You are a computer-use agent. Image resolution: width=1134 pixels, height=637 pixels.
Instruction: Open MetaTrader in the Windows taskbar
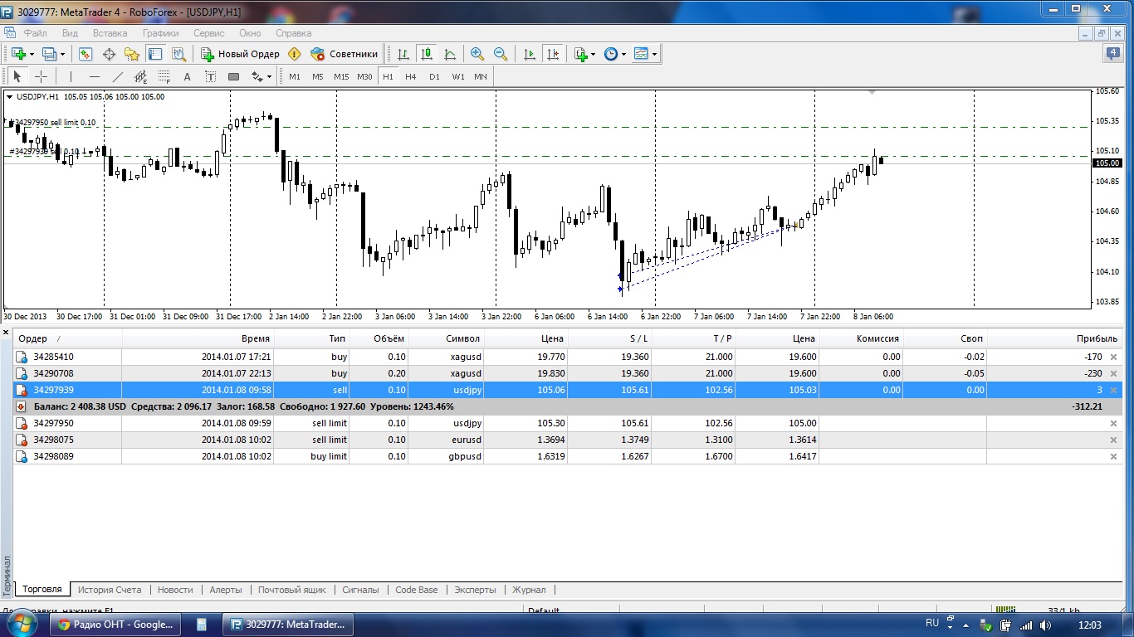(290, 625)
